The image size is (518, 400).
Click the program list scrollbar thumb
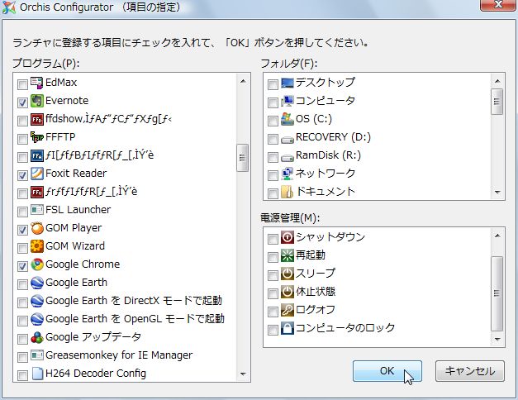[x=243, y=158]
